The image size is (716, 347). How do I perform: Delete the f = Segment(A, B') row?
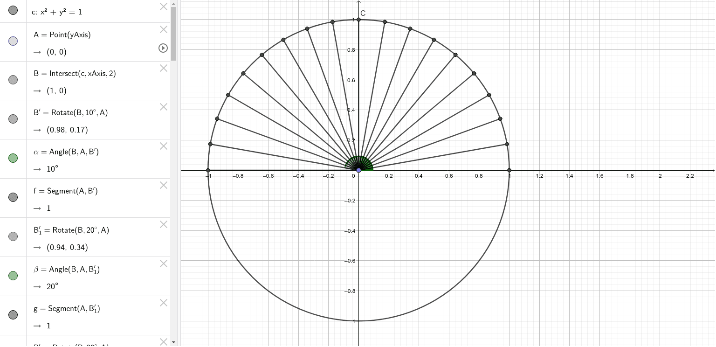[x=163, y=185]
